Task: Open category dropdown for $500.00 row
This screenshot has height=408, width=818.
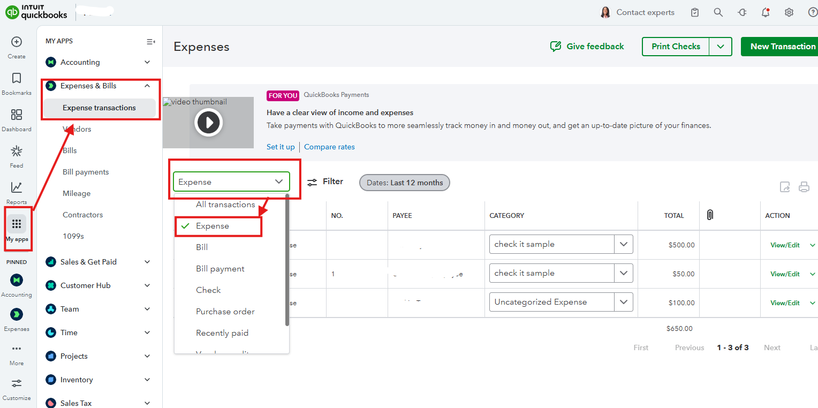Action: [x=624, y=244]
